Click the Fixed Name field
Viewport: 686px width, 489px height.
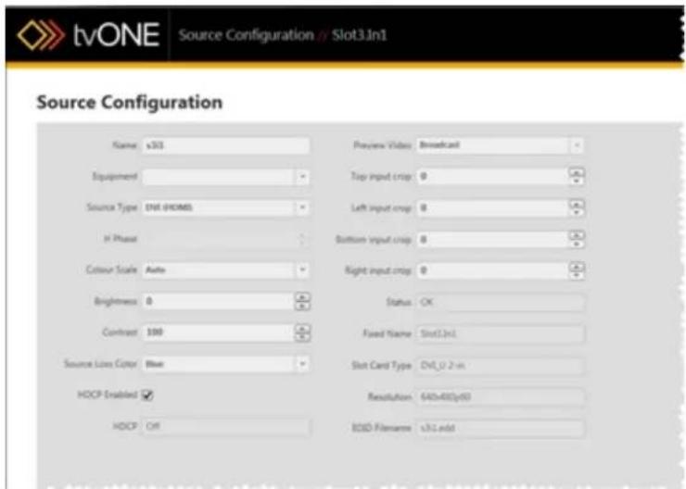[500, 333]
